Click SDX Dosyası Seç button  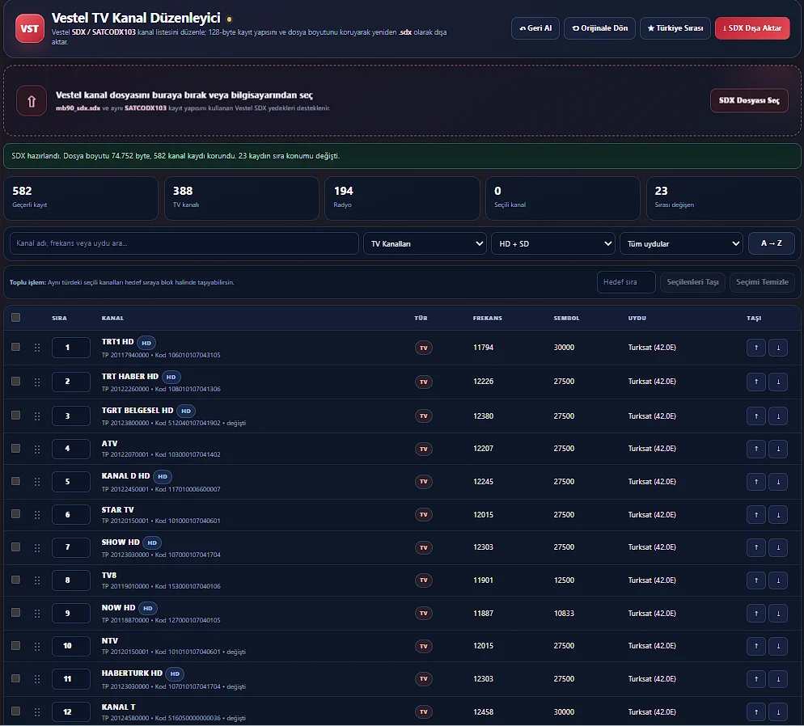(x=749, y=100)
